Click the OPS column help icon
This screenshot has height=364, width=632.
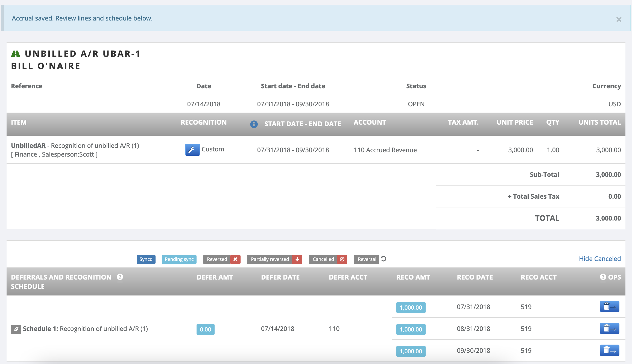pyautogui.click(x=603, y=277)
